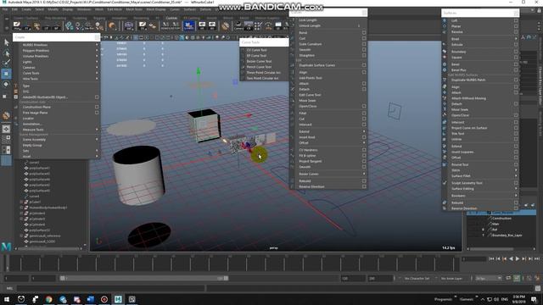Open Word from the taskbar
Viewport: 543px width, 305px height.
click(x=91, y=299)
